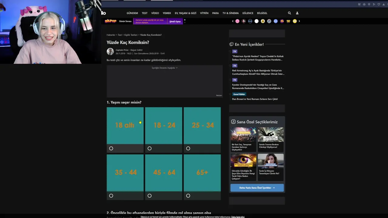Viewport: 388px width, 218px height.
Task: Click Captain Price author avatar
Action: (110, 51)
